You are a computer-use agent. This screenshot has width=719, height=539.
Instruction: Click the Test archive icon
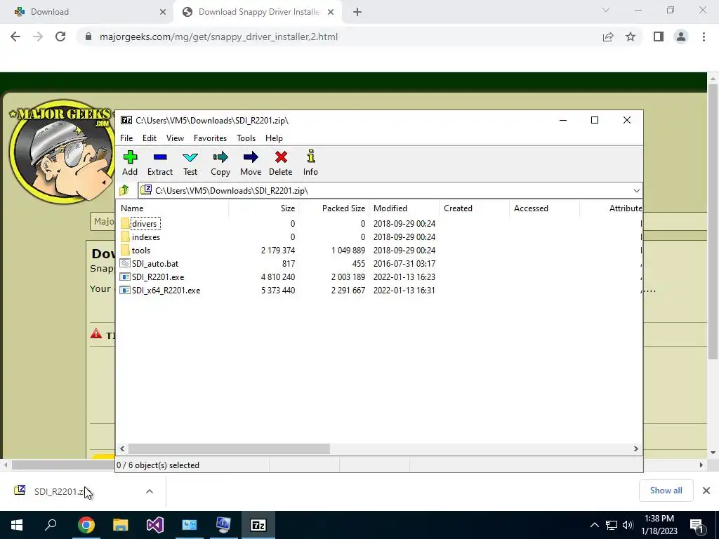point(190,158)
